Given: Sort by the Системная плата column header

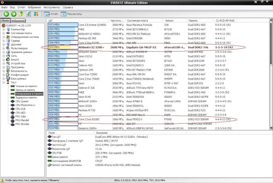Looking at the screenshot, I should coord(144,21).
